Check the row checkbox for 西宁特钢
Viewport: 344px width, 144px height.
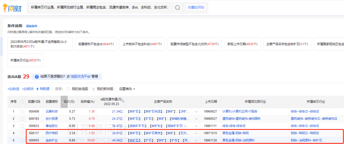click(22, 133)
